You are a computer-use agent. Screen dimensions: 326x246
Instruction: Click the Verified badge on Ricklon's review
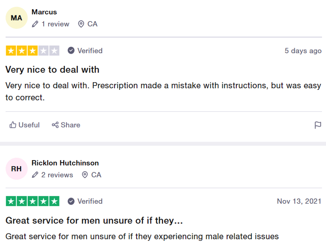point(85,201)
